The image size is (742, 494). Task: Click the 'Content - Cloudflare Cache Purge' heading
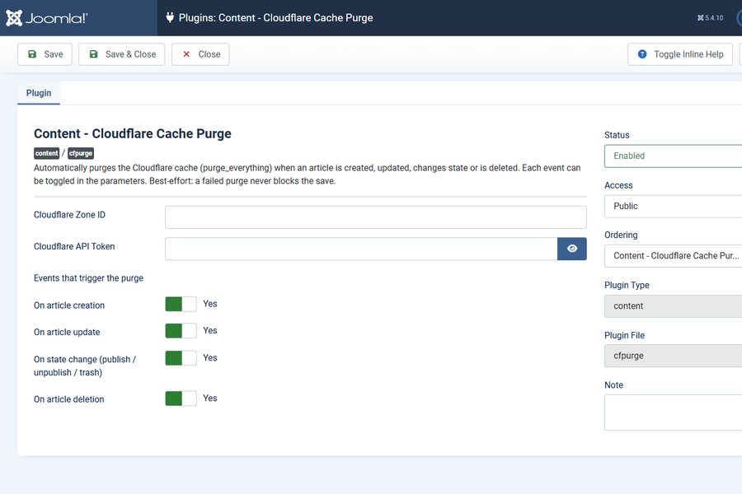click(133, 133)
